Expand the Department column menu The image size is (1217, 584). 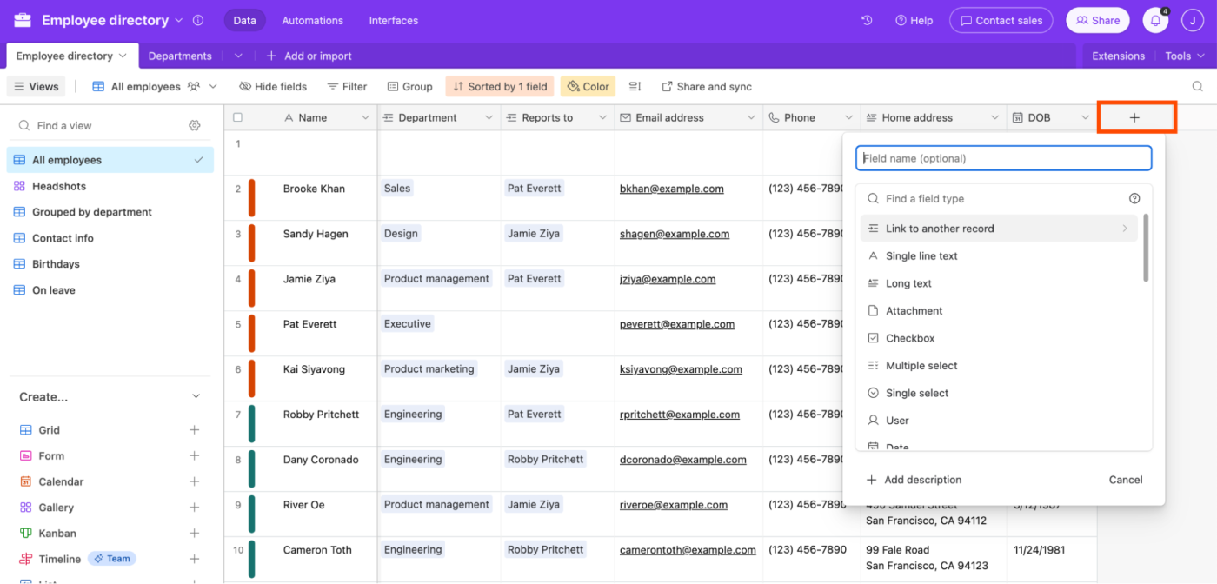pos(489,118)
